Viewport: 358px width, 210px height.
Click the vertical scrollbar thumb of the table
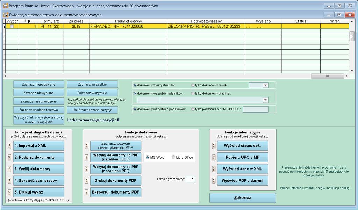tap(352, 37)
